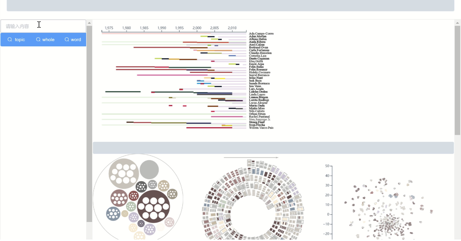Select the Orhan.Strum name label
The height and width of the screenshot is (241, 461).
point(257,114)
